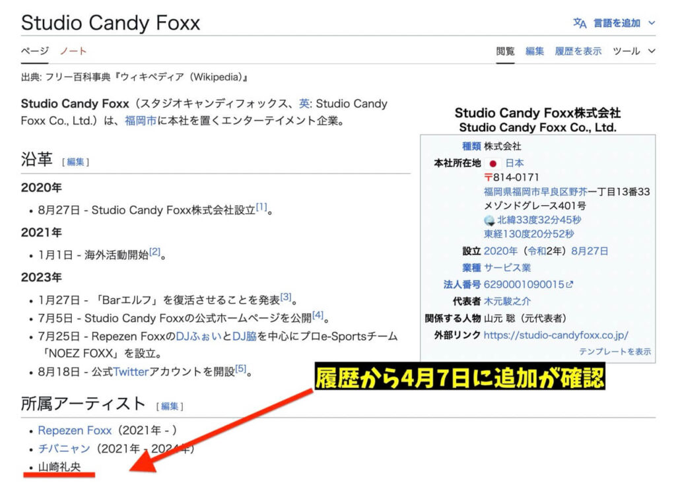The image size is (676, 483).
Task: Open the 法人番号 label link
Action: pos(461,285)
